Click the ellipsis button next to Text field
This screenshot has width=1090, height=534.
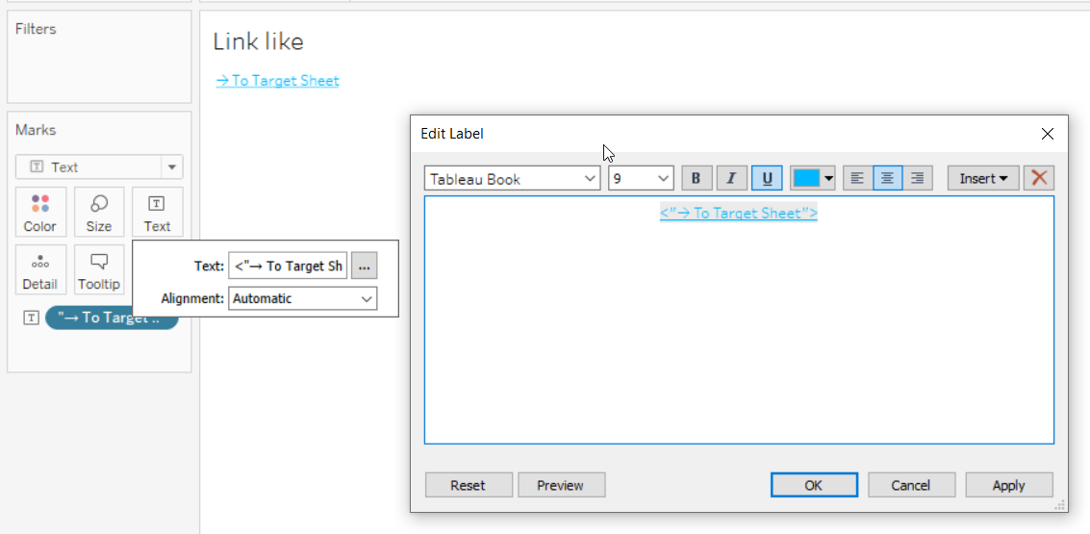click(364, 267)
